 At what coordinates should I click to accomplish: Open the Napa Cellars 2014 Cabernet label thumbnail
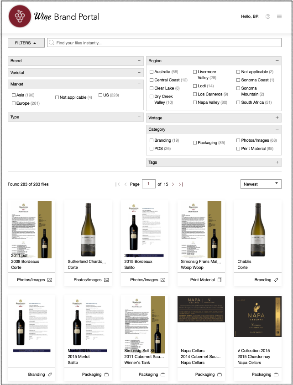(201, 309)
